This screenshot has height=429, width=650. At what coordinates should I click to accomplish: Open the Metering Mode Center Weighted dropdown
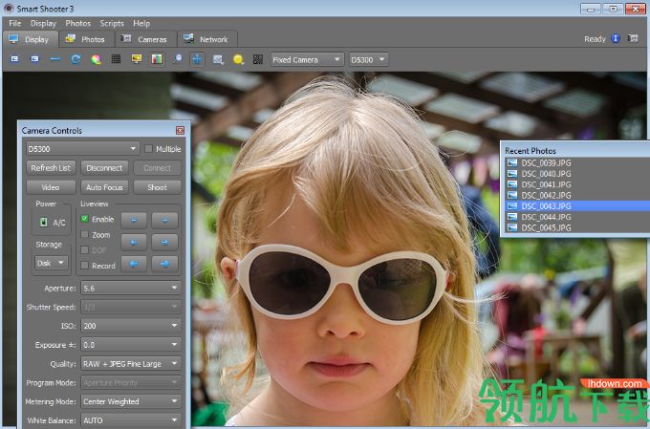point(131,401)
